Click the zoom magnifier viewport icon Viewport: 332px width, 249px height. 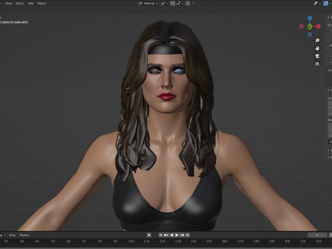tap(317, 41)
